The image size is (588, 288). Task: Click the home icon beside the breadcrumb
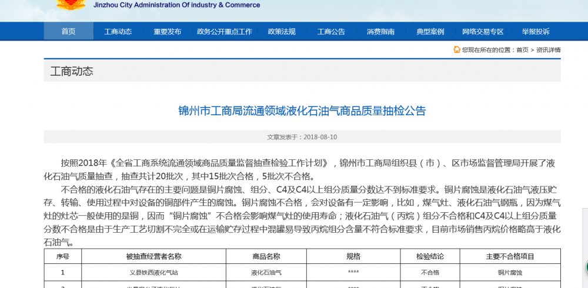click(x=456, y=50)
